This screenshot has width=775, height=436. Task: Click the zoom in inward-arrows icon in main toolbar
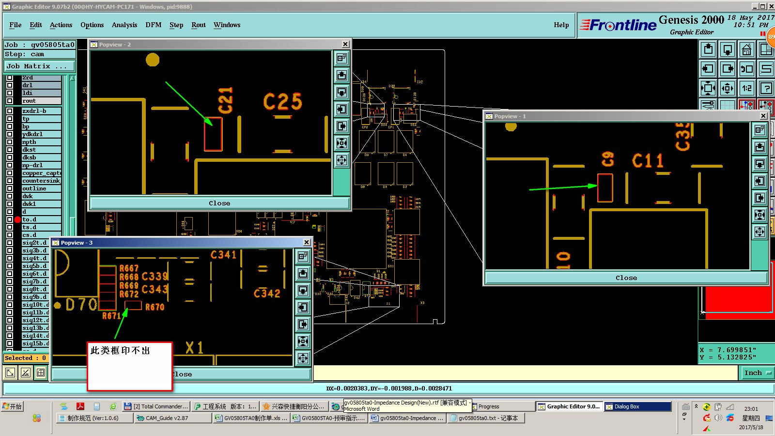(708, 88)
